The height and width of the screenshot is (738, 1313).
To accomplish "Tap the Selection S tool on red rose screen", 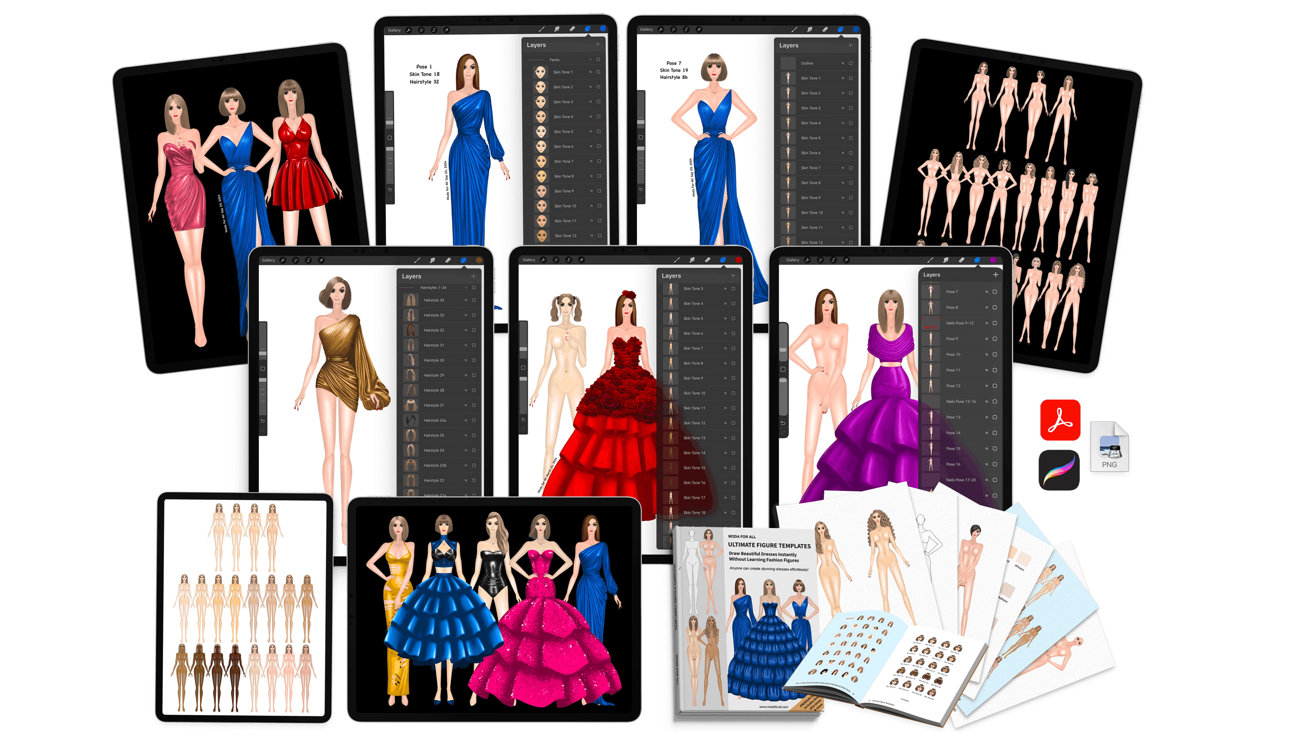I will (569, 260).
